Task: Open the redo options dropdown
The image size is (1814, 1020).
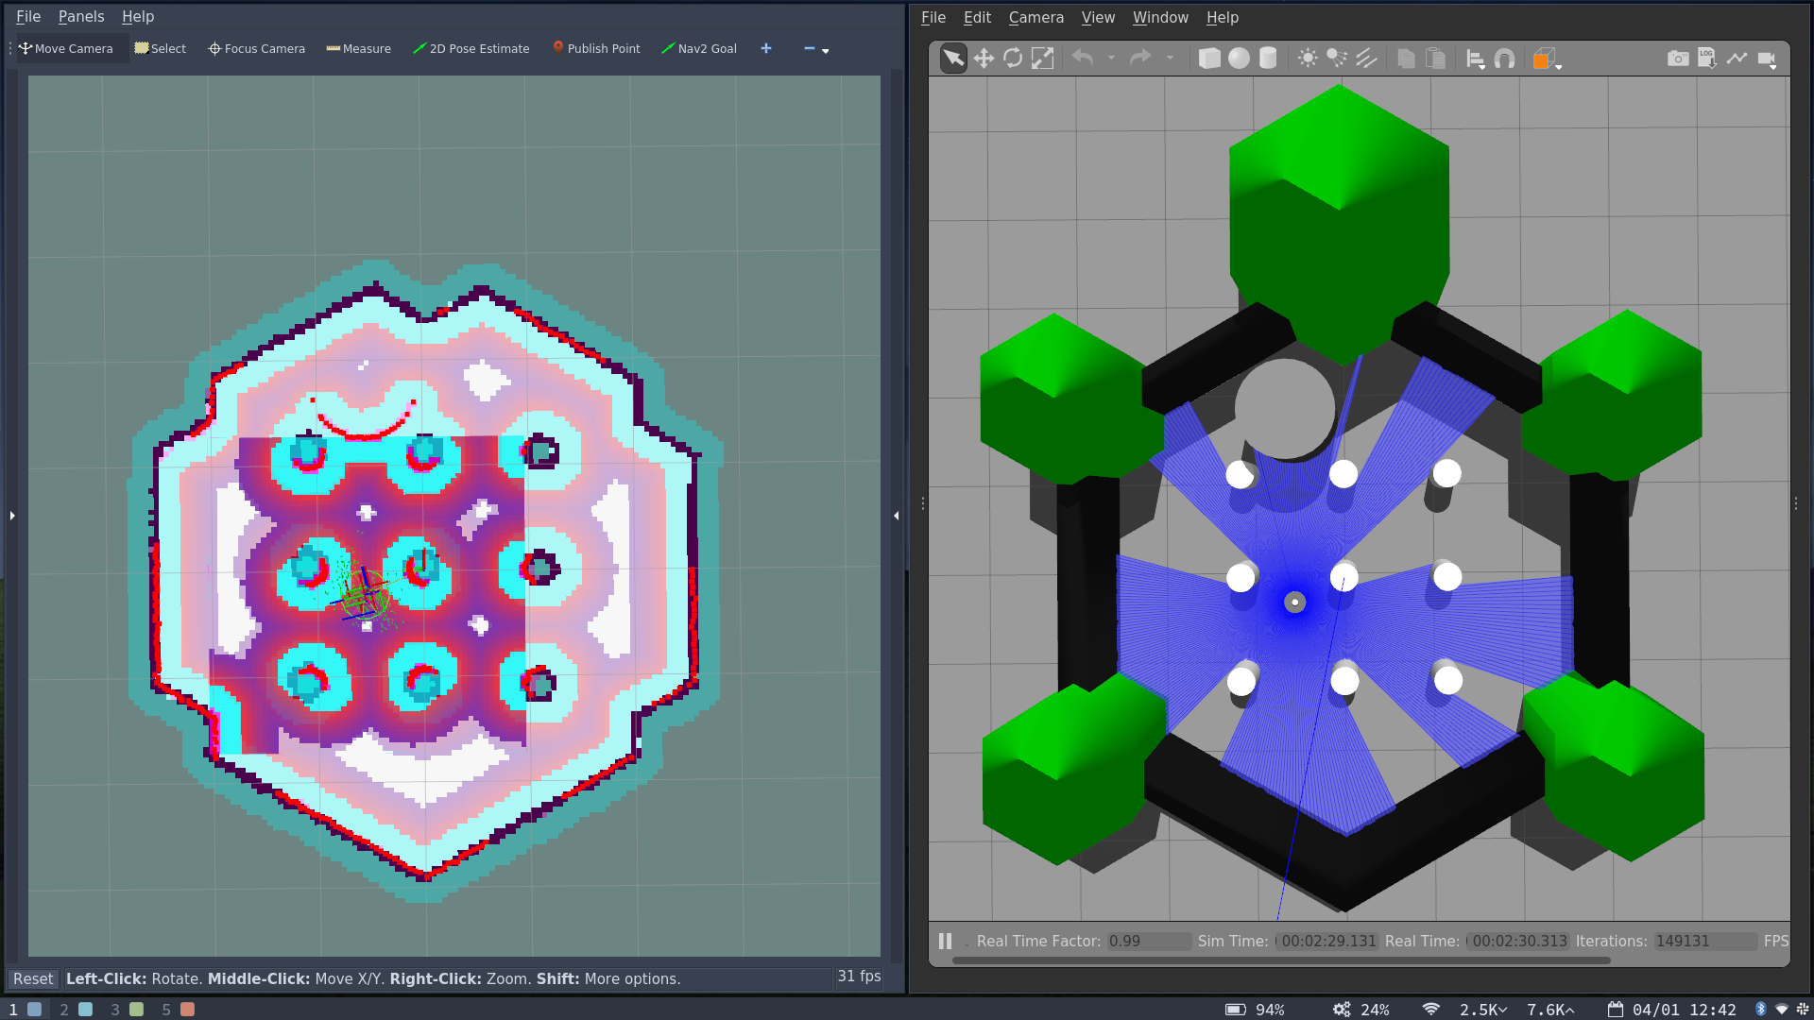Action: coord(1172,58)
